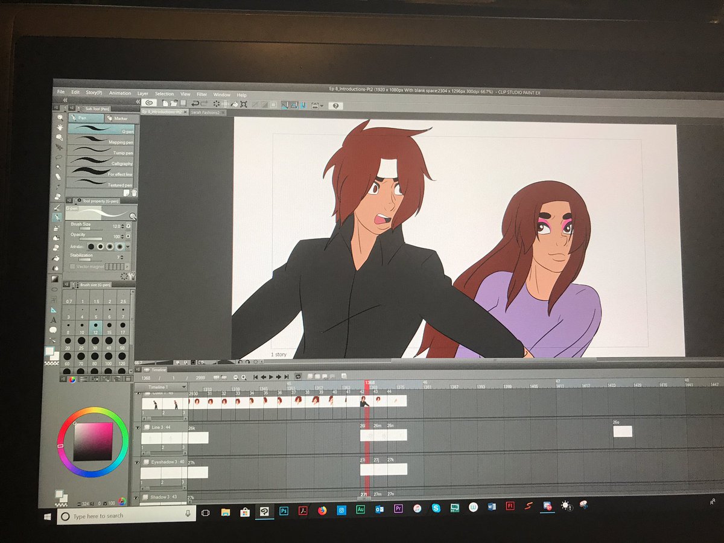724x543 pixels.
Task: Go to first frame in timeline
Action: (256, 376)
